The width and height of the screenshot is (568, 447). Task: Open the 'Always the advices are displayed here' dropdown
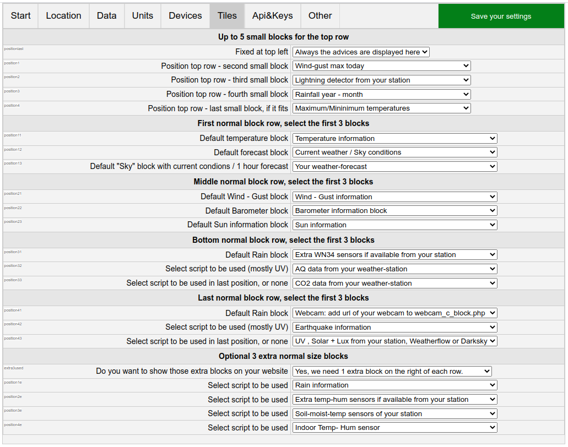point(361,52)
